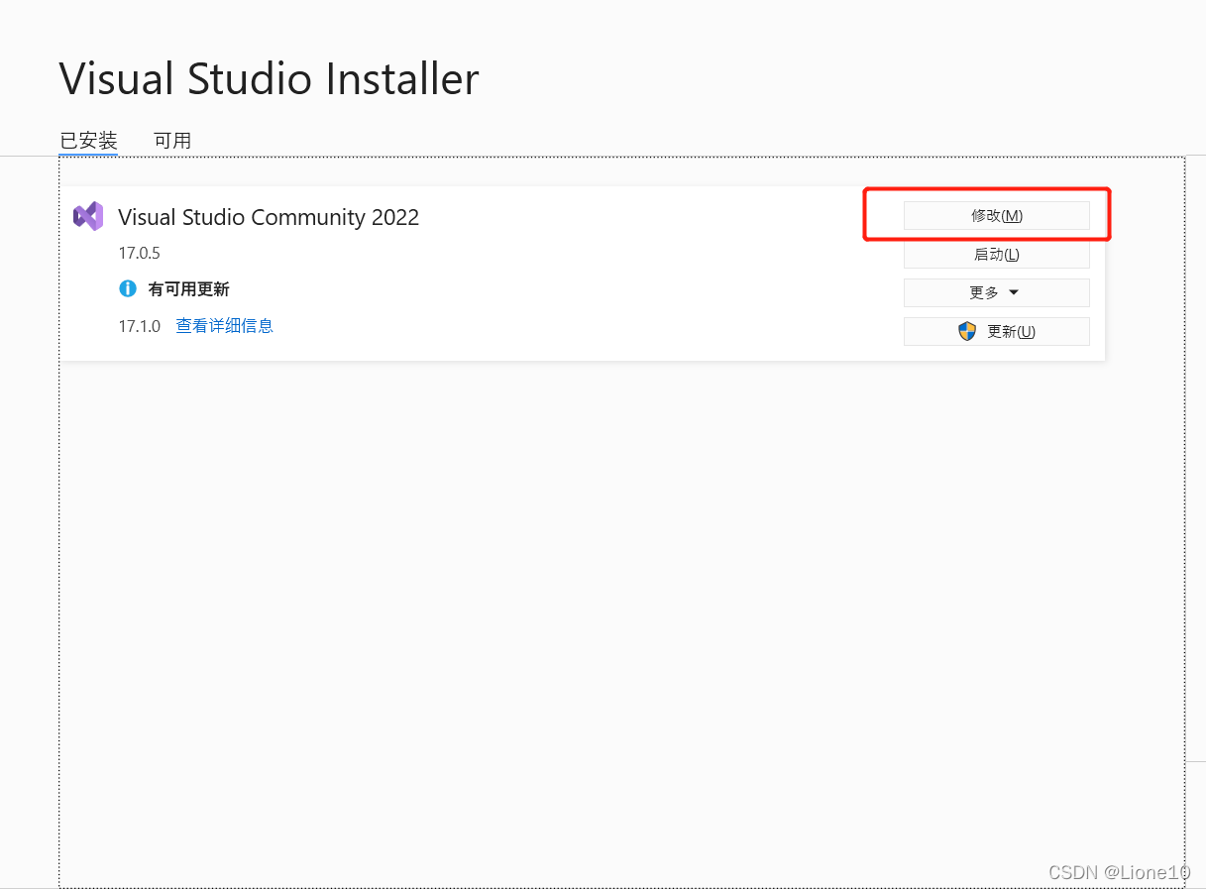1206x889 pixels.
Task: Click the Visual Studio Installer heading
Action: tap(269, 79)
